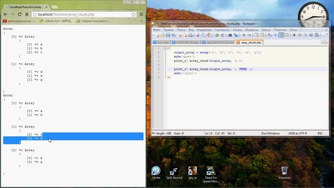Open the Replace dialog toolbar icon
The height and width of the screenshot is (188, 334).
point(236,35)
